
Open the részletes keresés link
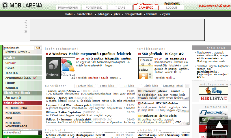click(17, 52)
